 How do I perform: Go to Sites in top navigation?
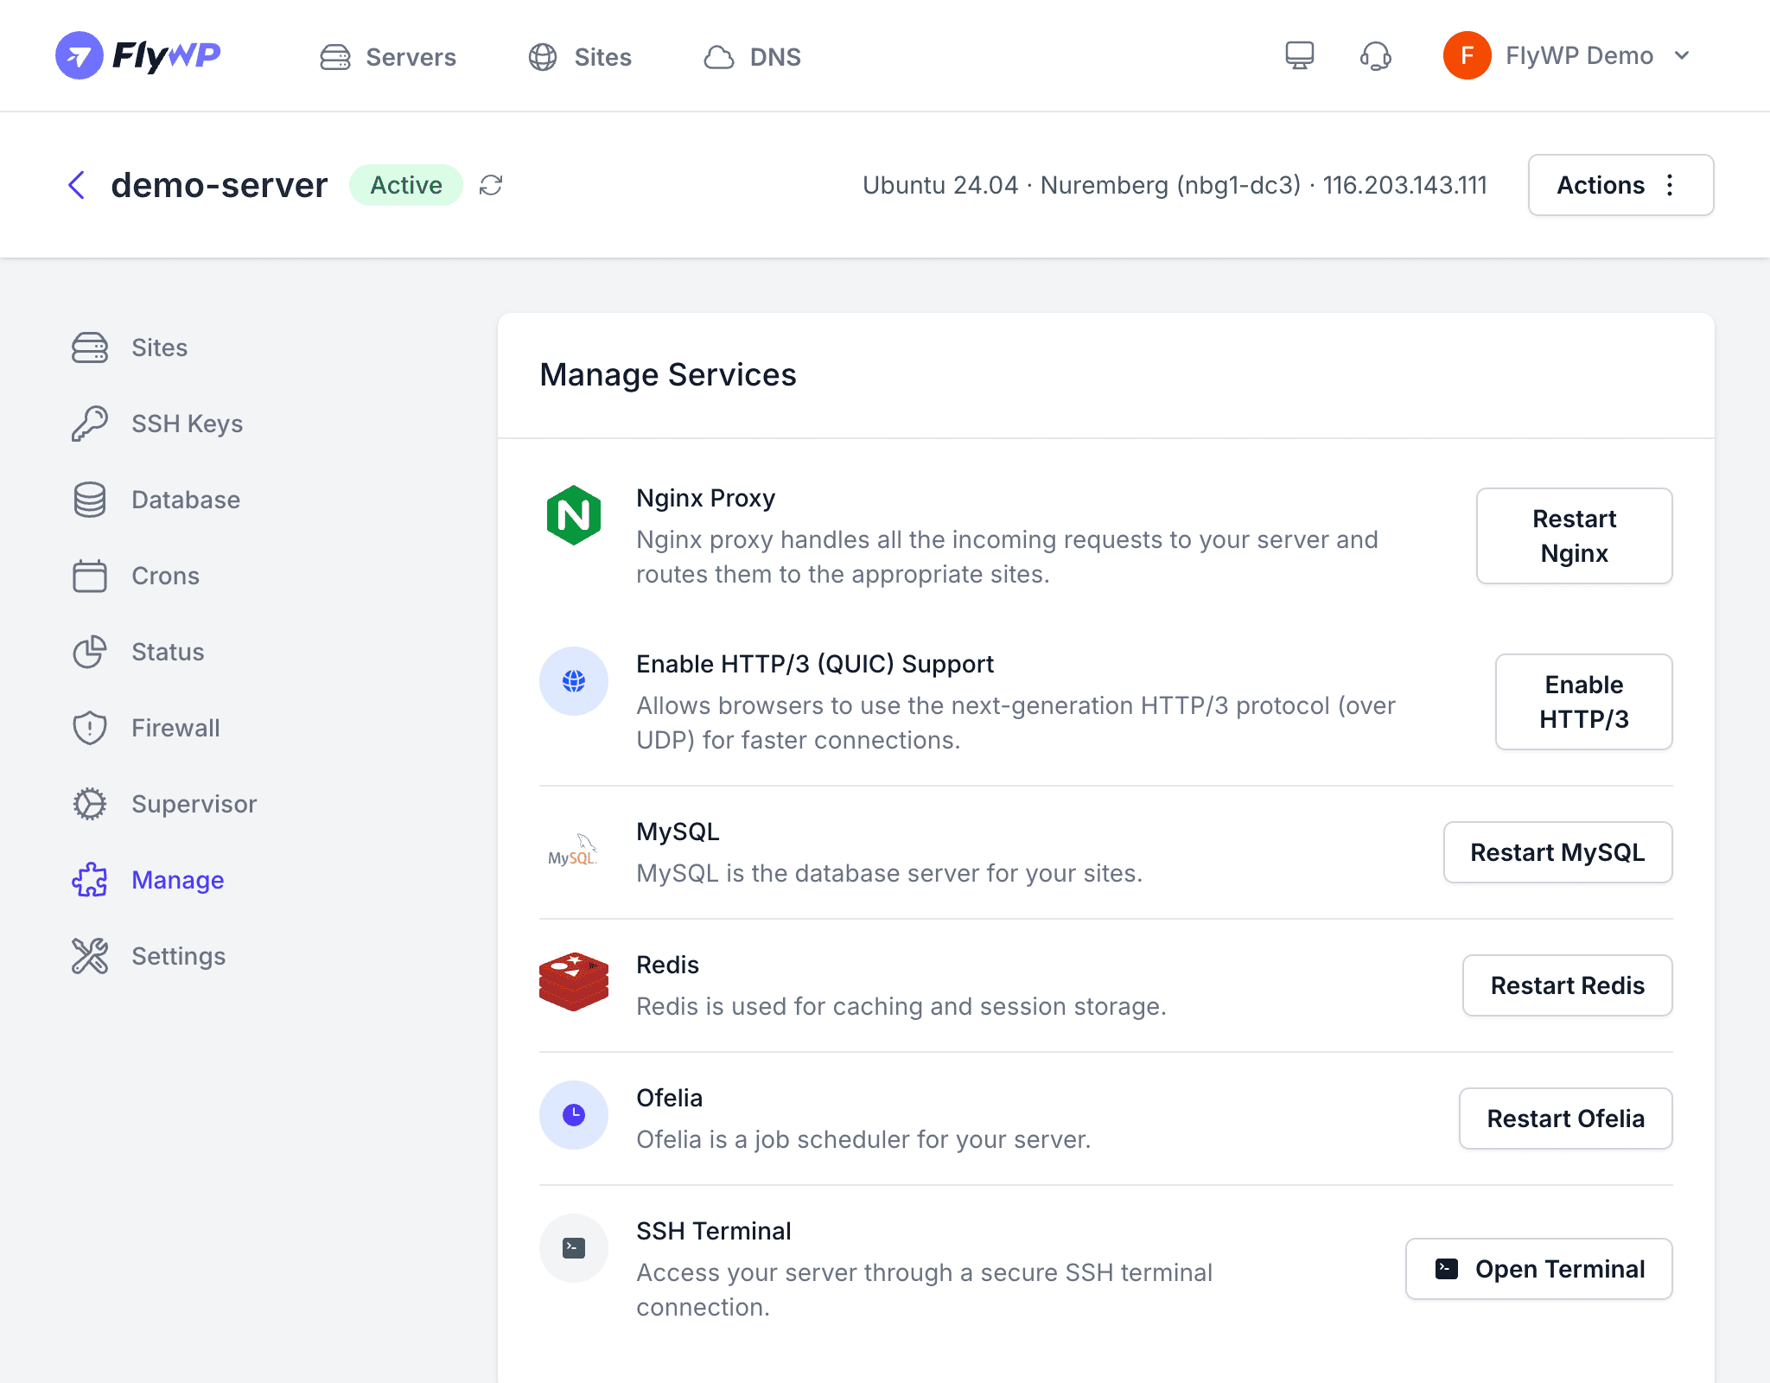click(x=580, y=57)
